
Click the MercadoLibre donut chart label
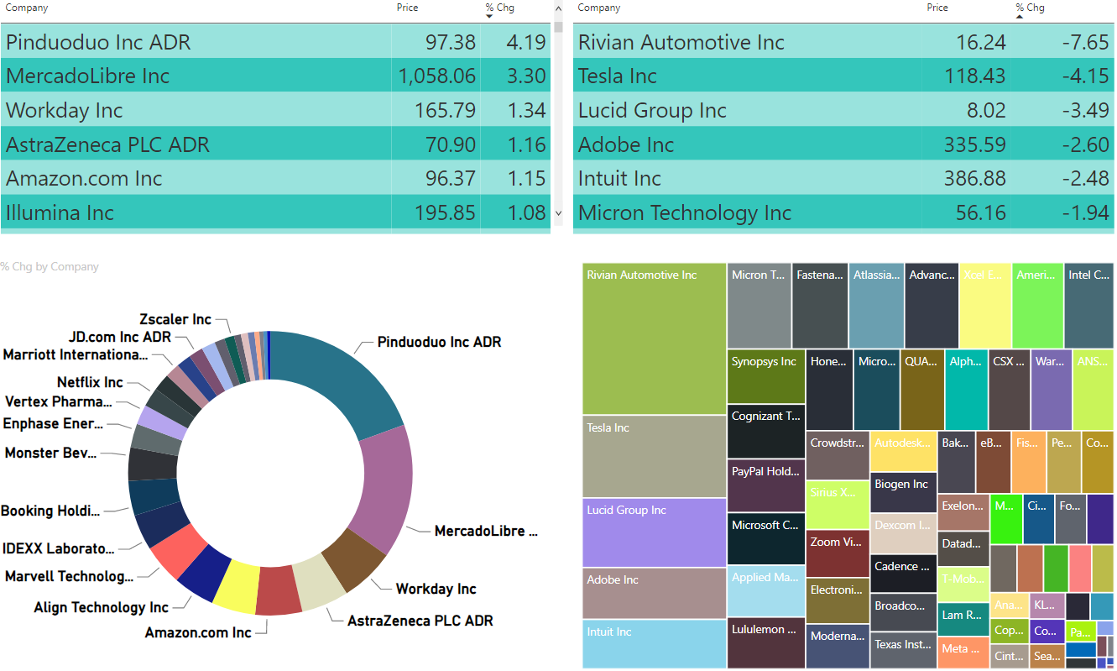click(486, 531)
